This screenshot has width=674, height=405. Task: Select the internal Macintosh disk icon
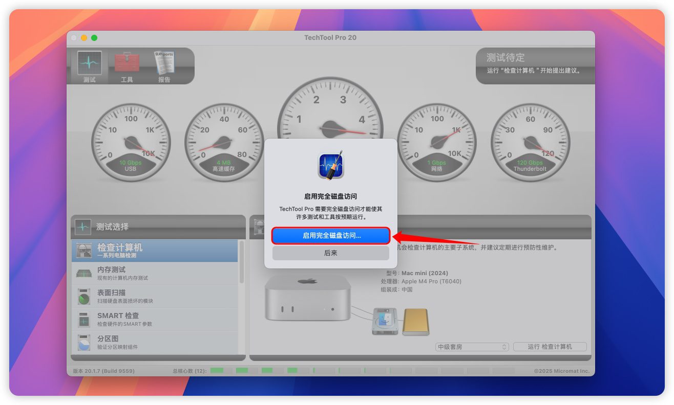(385, 322)
